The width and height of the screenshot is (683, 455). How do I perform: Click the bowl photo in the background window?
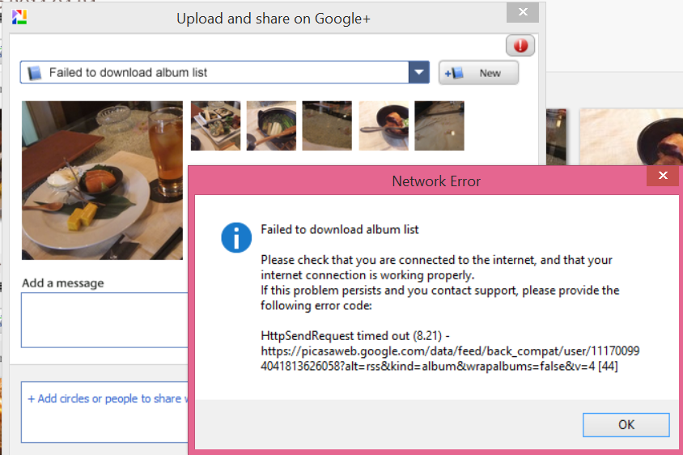(x=631, y=137)
